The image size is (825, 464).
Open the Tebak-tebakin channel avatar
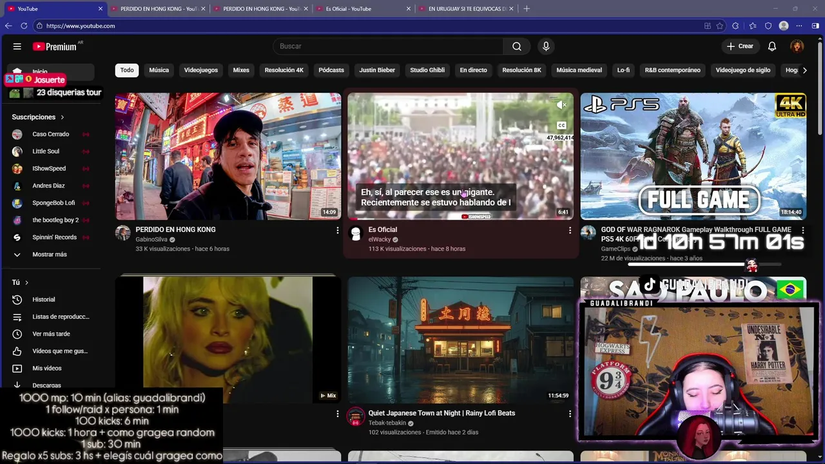(356, 416)
